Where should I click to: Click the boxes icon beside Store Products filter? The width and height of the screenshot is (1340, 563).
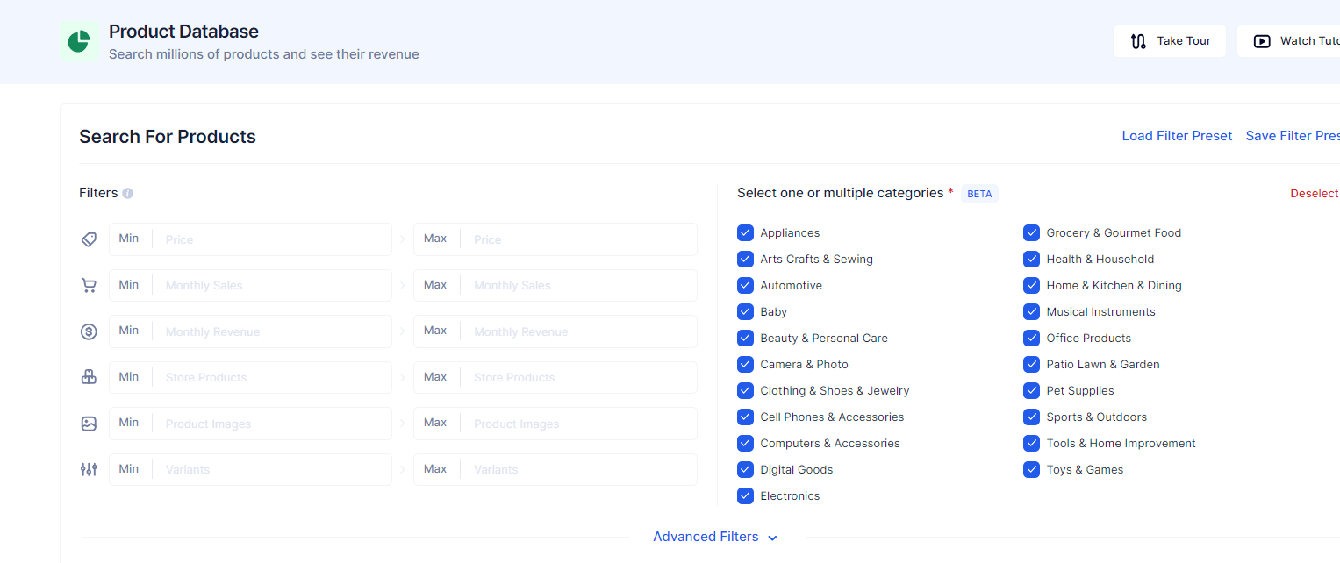click(89, 377)
